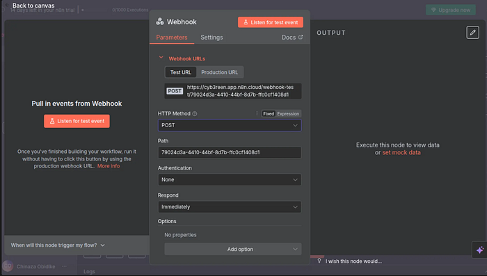Click I wish this node would... text
The height and width of the screenshot is (276, 487).
tap(353, 261)
